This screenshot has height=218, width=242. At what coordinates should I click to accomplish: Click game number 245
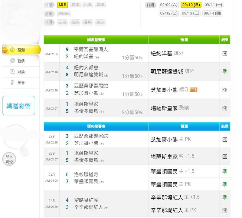click(51, 200)
